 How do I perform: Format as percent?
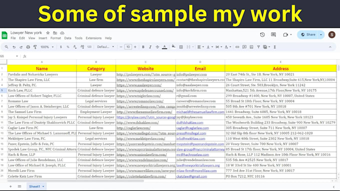[x=68, y=47]
